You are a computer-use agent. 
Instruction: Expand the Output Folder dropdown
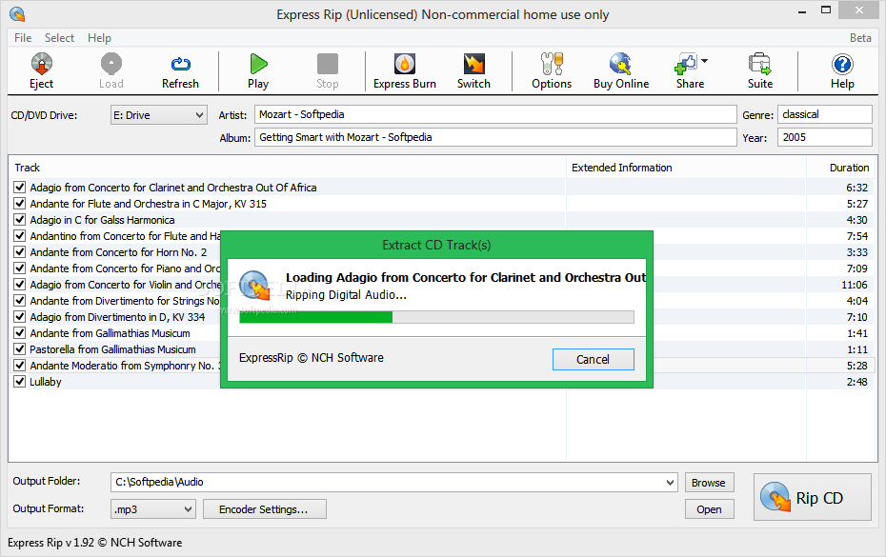click(x=670, y=483)
